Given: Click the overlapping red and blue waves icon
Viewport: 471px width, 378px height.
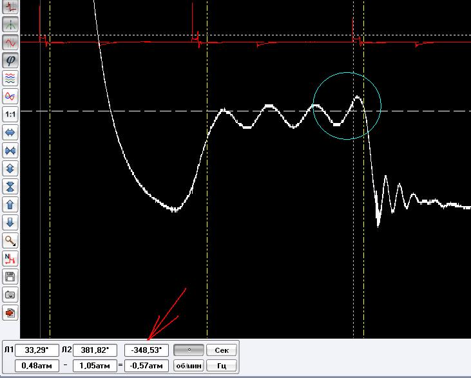Looking at the screenshot, I should click(x=10, y=97).
